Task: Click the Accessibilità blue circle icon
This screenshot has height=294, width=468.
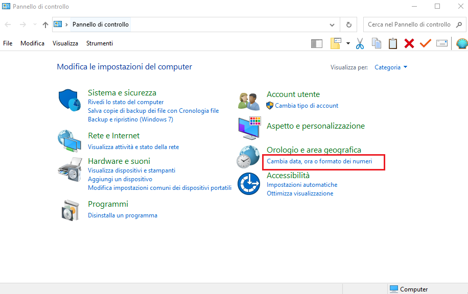Action: (249, 184)
